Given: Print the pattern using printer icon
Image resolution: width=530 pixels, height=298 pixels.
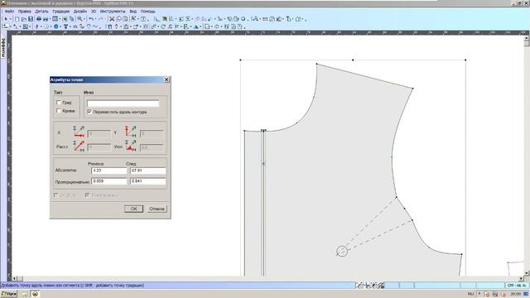Looking at the screenshot, I should 39,19.
